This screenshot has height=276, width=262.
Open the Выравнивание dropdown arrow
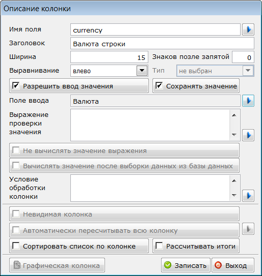click(x=142, y=71)
